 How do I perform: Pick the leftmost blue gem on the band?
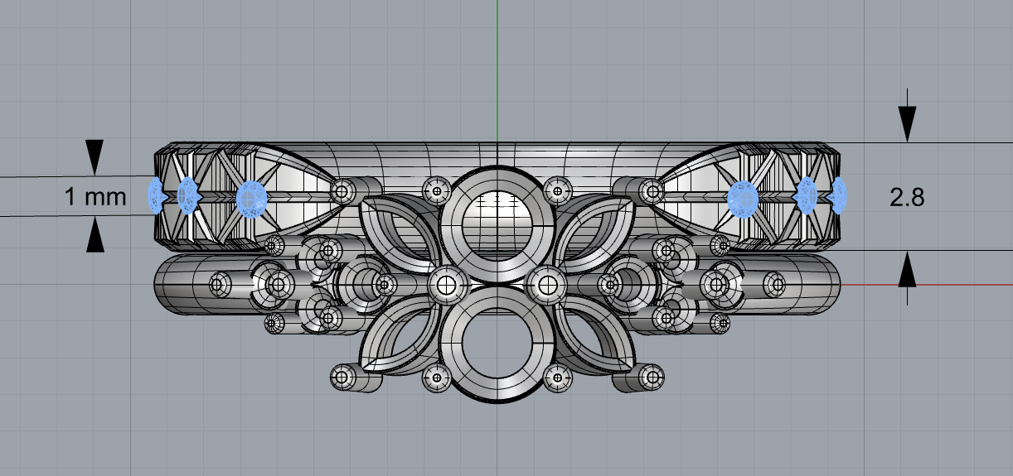tap(156, 196)
